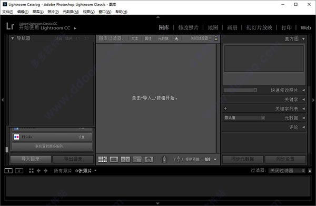Click the 同步元数据 button
This screenshot has width=316, height=206.
point(243,159)
